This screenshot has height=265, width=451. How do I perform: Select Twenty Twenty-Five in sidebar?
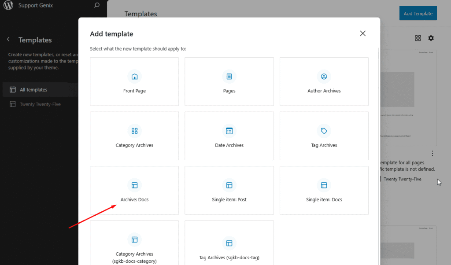coord(40,104)
